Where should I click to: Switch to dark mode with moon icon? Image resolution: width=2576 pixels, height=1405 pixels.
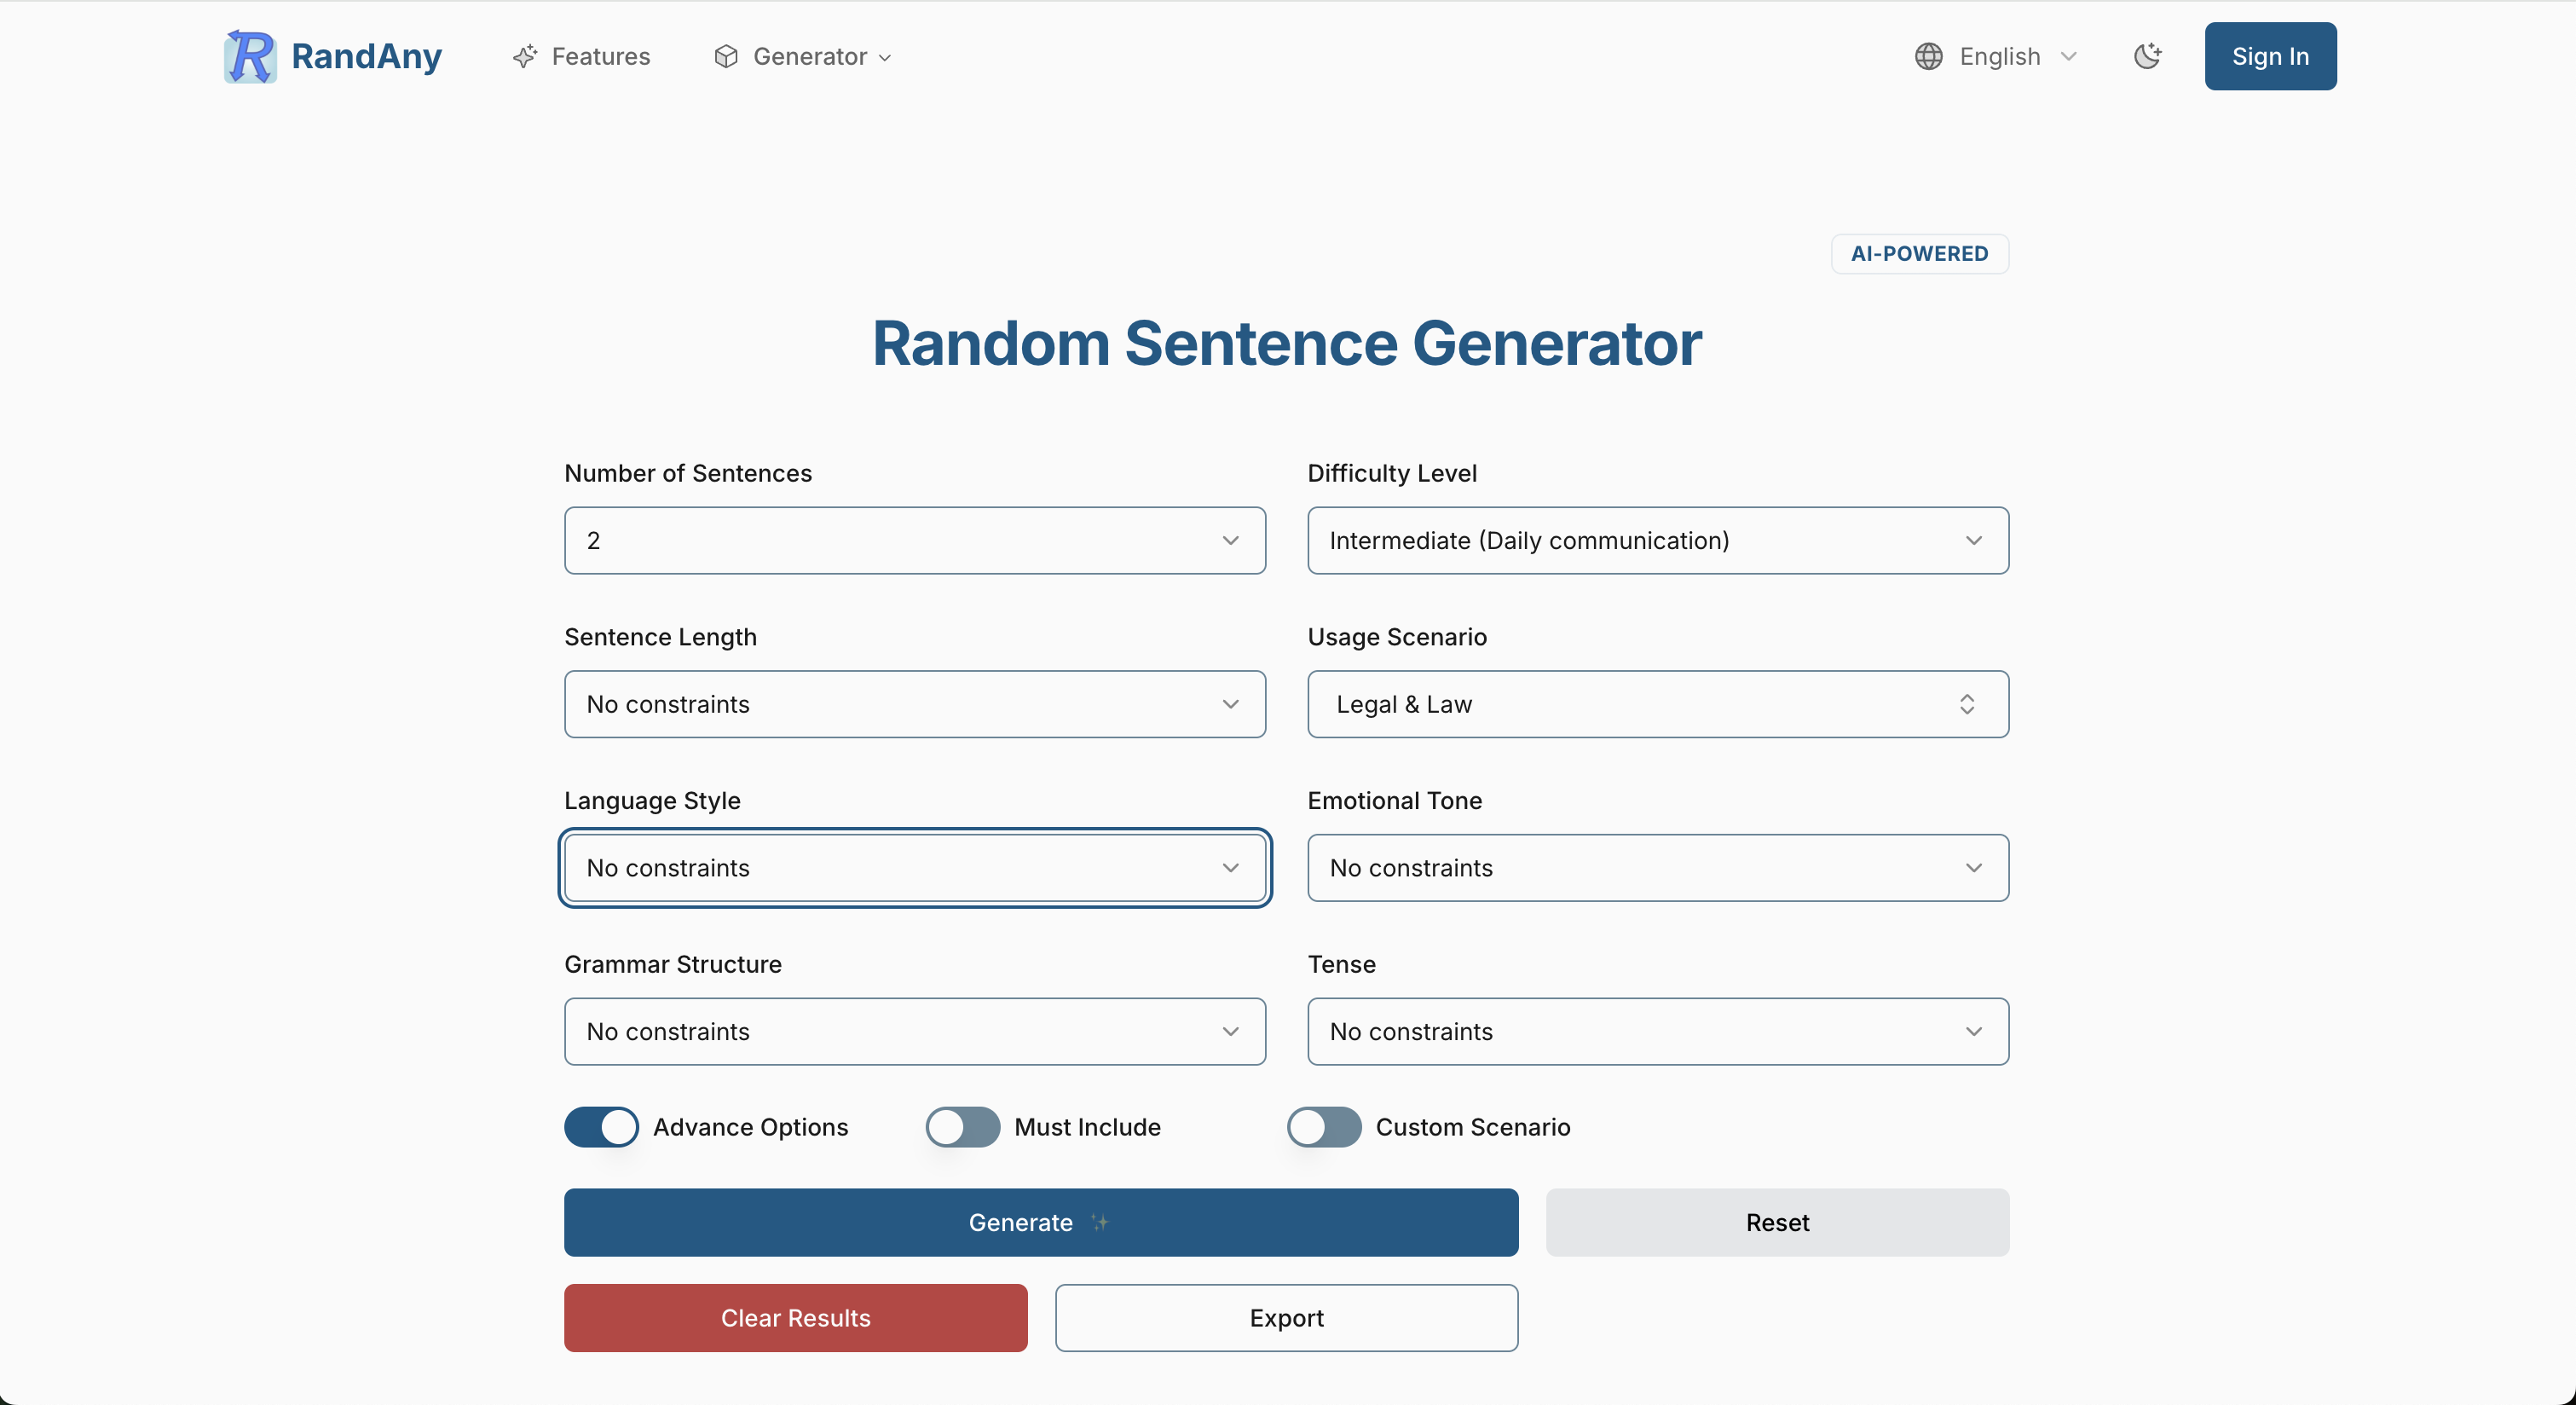(2147, 56)
